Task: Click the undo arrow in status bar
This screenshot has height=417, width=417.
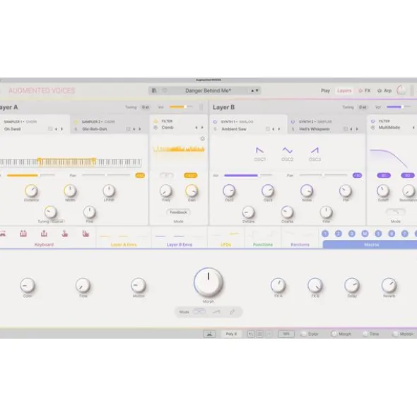Action: pos(250,334)
